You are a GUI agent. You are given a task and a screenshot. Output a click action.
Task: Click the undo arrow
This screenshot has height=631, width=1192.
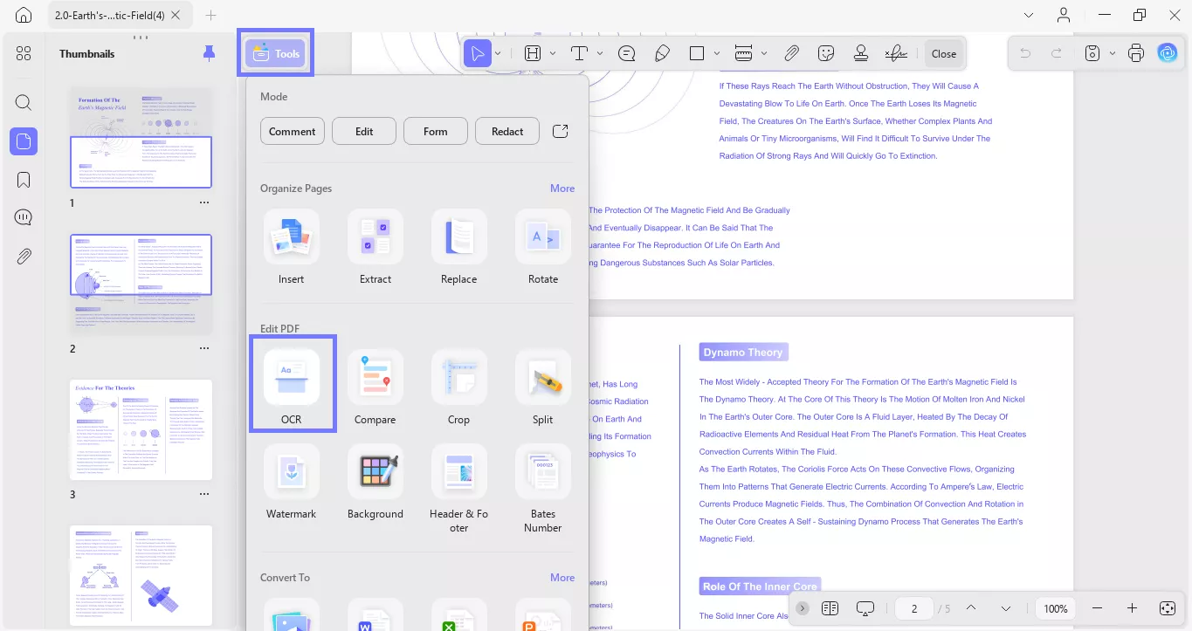pos(1025,53)
